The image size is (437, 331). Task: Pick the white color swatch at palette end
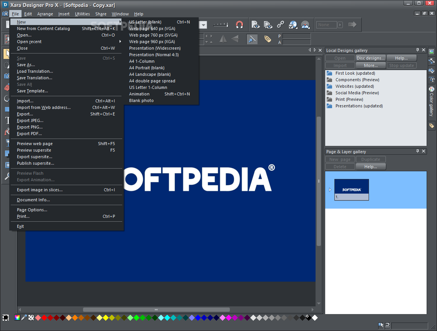pyautogui.click(x=315, y=318)
